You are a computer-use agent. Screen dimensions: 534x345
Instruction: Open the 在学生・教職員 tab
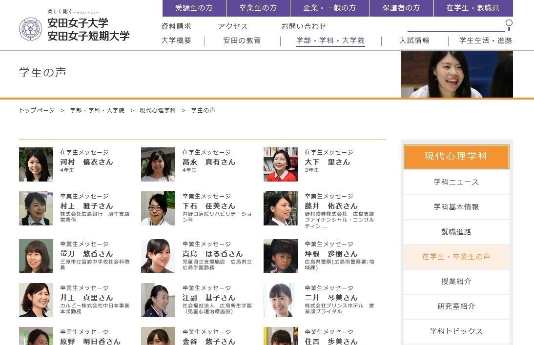[x=473, y=8]
